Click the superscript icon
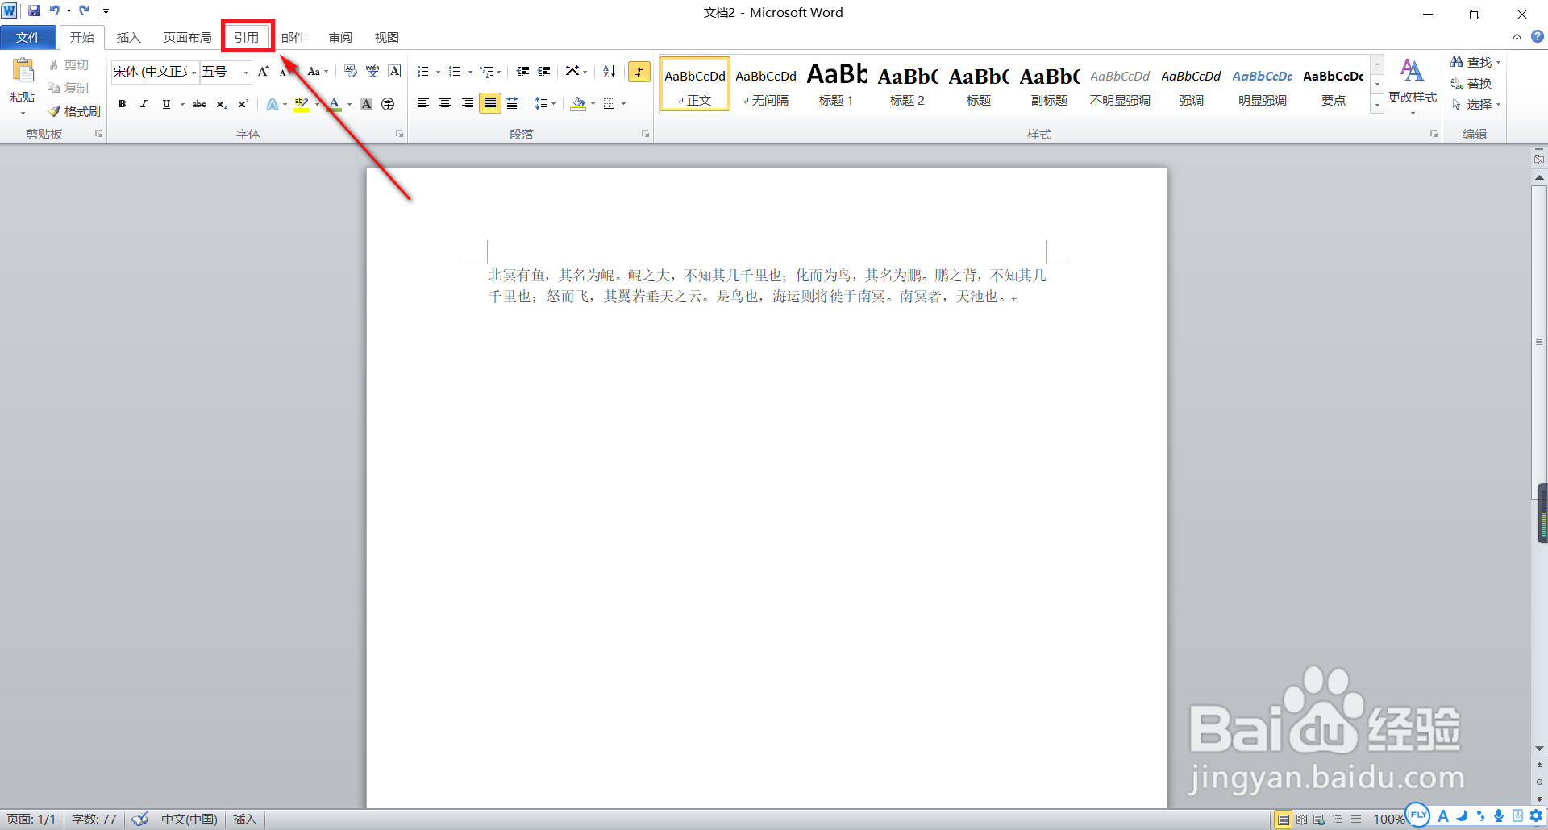Image resolution: width=1548 pixels, height=830 pixels. (243, 104)
